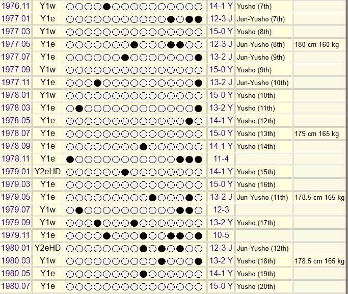Open the 1979.05 tournament link
This screenshot has width=348, height=294.
(15, 197)
